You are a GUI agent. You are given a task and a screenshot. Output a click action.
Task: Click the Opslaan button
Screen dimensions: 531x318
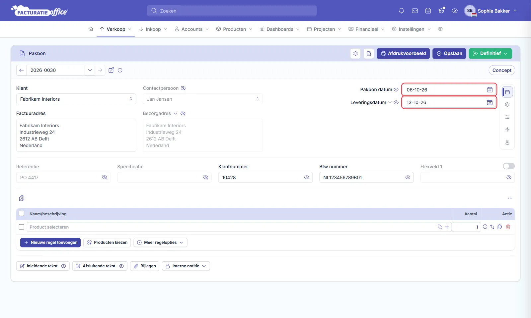click(x=449, y=54)
